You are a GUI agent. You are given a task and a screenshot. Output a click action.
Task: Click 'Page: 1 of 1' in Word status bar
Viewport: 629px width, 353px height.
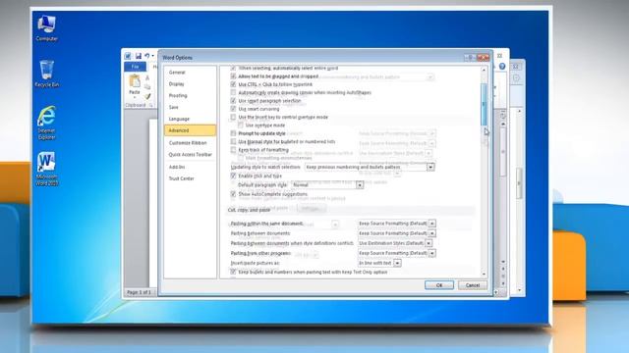pos(139,292)
